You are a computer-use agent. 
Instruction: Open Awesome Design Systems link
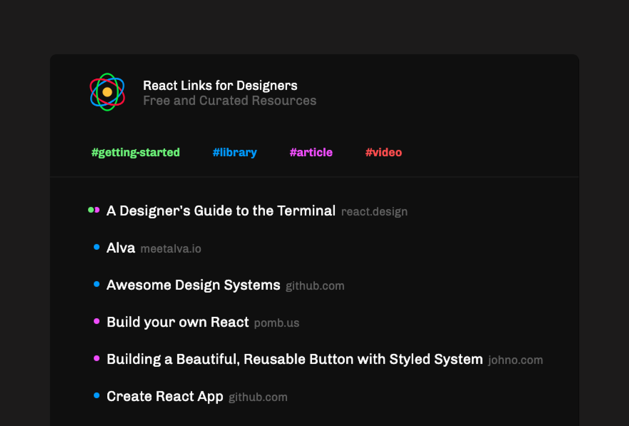point(193,285)
